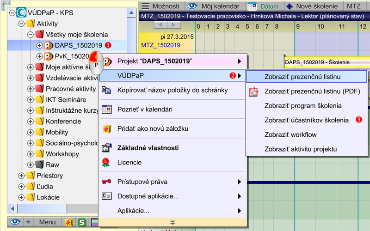
Task: Select Zobraziť účastníkov školenia from submenu
Action: tap(306, 120)
